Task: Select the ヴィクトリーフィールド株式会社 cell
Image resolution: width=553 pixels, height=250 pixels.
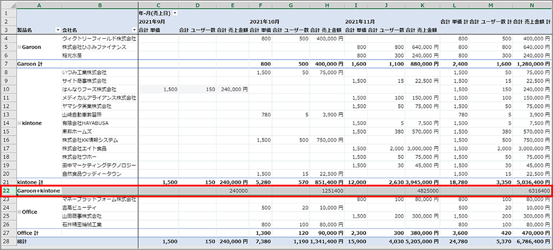Action: point(100,38)
